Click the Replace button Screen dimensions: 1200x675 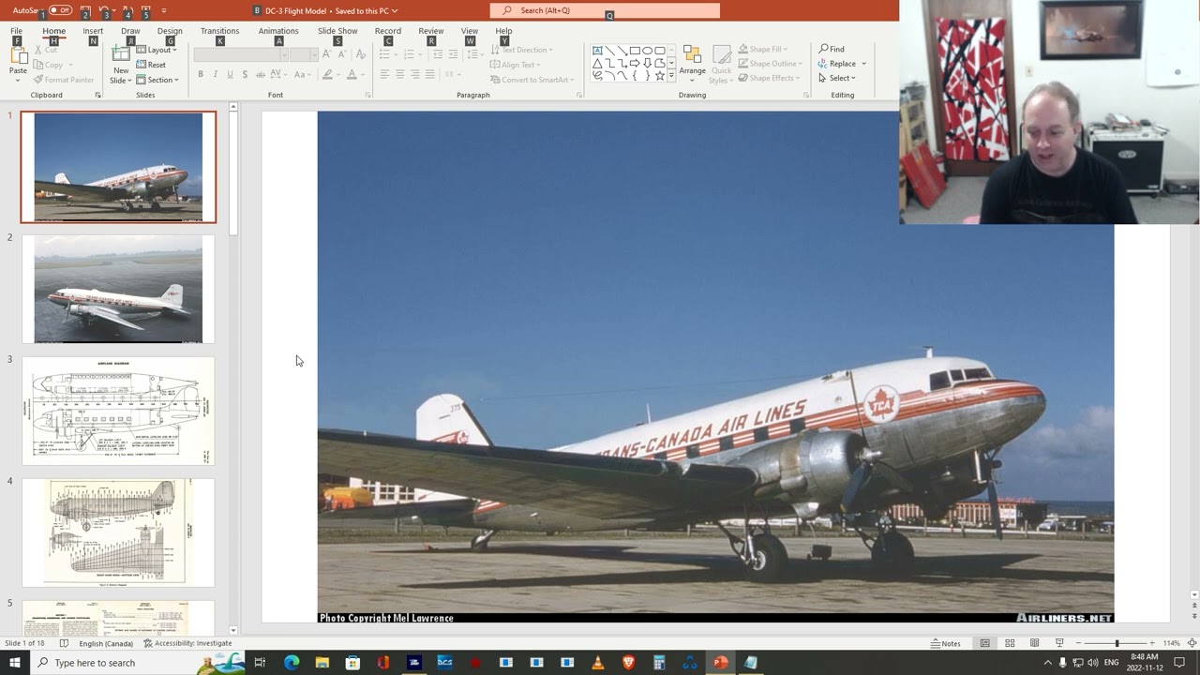[x=836, y=64]
